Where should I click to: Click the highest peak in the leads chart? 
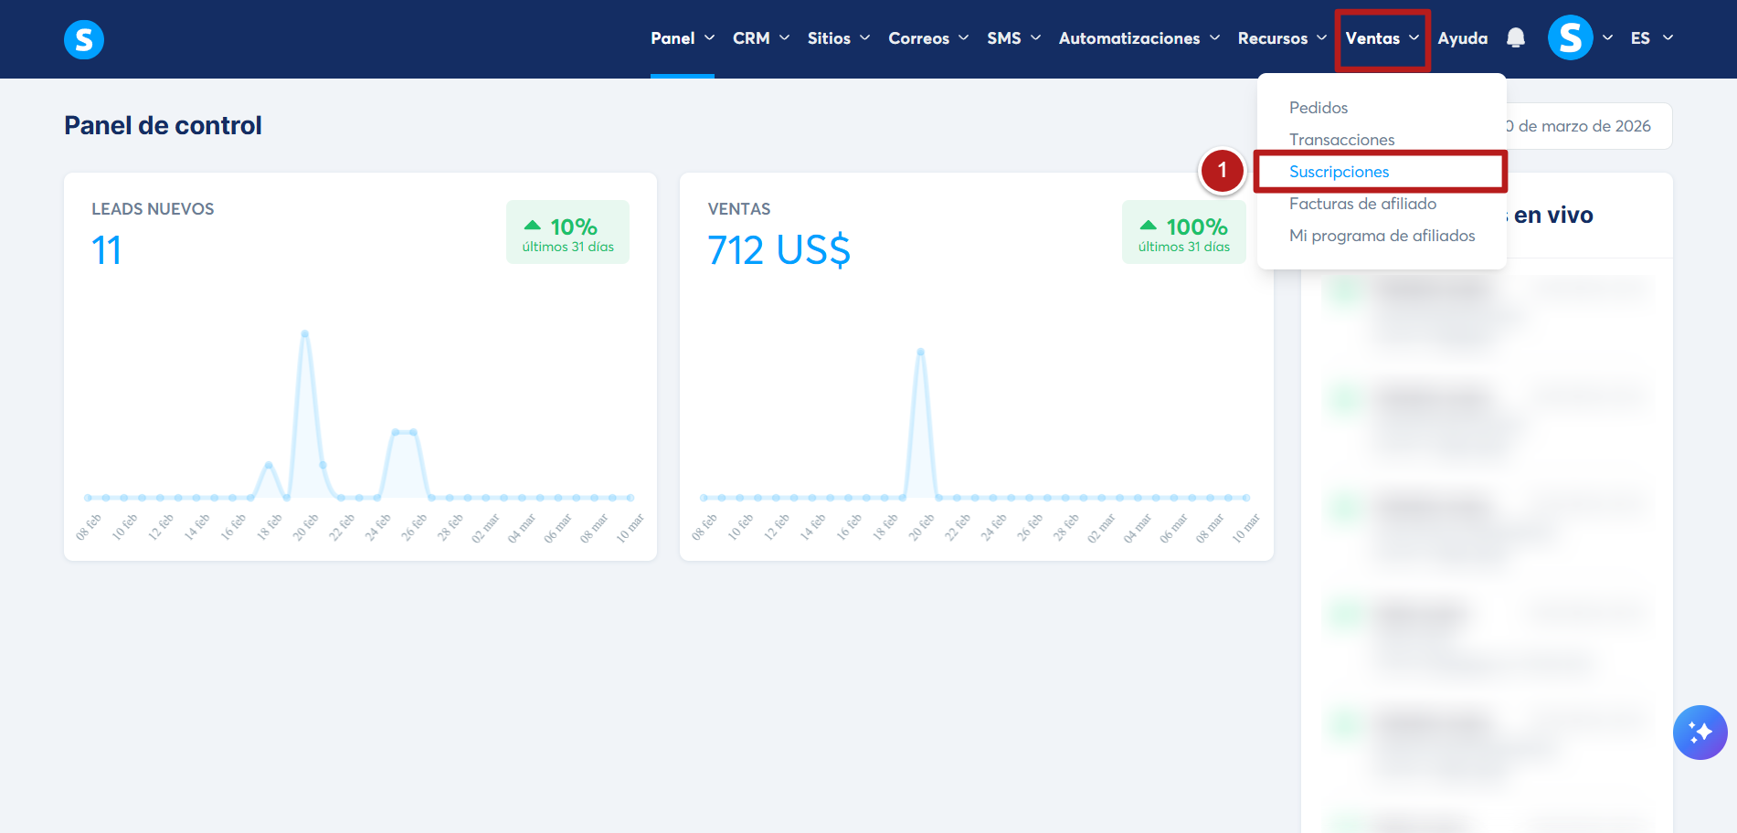304,333
